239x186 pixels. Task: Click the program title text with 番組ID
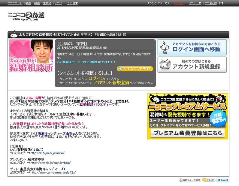[73, 34]
